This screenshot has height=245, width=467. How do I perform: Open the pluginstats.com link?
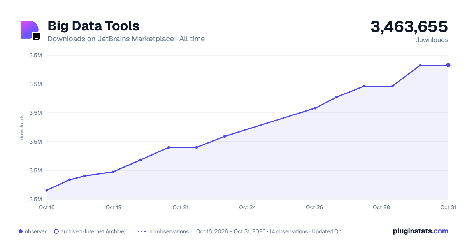(x=420, y=231)
